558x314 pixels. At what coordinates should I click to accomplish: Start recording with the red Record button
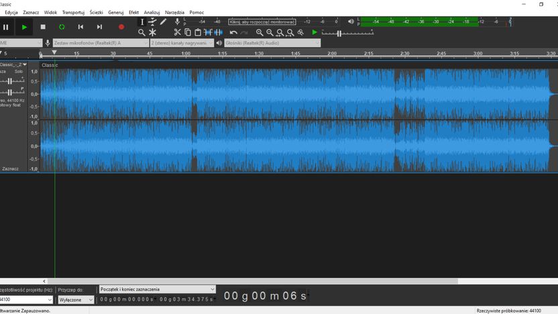[x=121, y=27]
